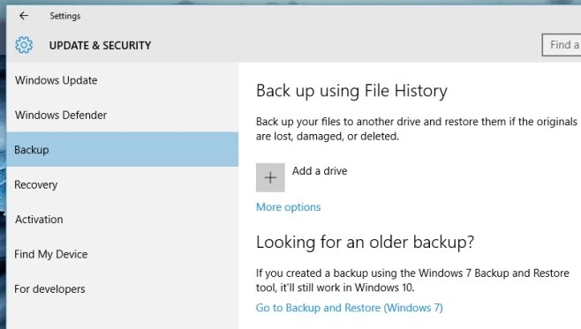Open the Activation section
The height and width of the screenshot is (329, 581).
click(x=122, y=219)
